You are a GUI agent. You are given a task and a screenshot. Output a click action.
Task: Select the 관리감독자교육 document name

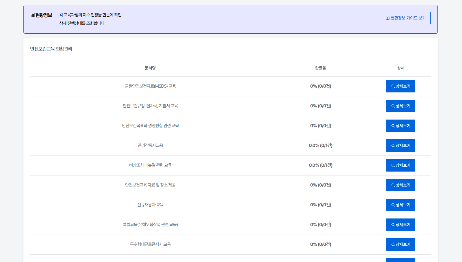pos(150,146)
